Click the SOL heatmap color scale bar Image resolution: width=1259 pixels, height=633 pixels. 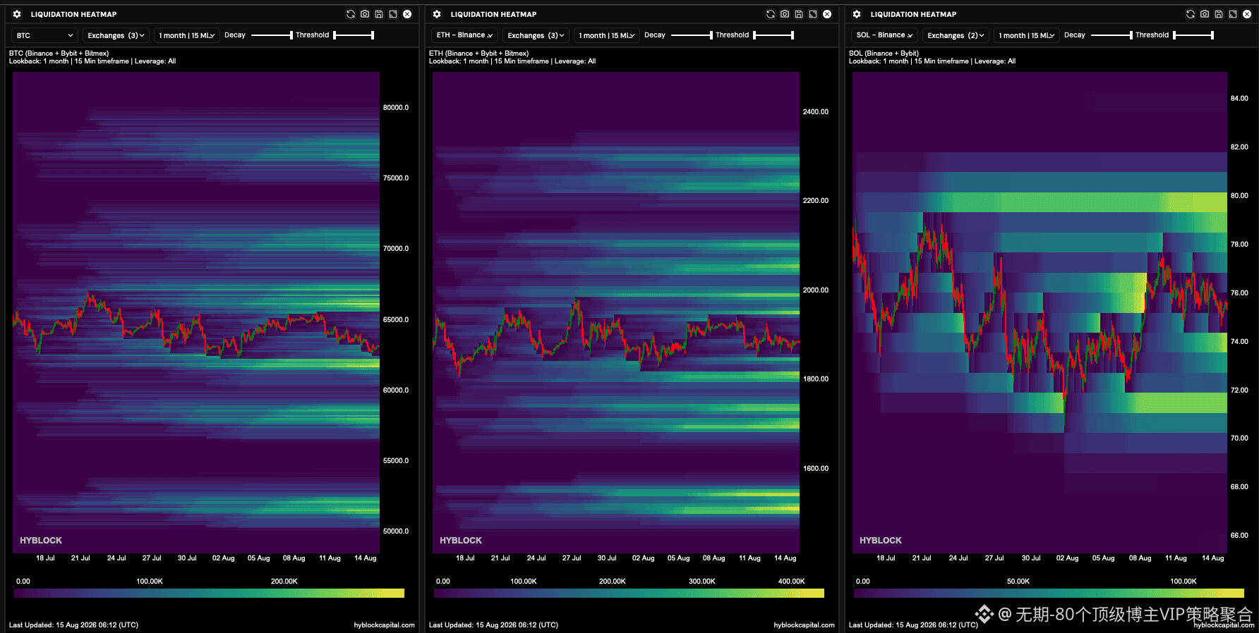tap(1049, 594)
